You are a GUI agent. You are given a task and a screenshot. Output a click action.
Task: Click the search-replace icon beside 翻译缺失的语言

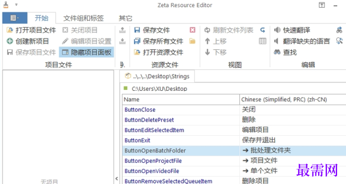coord(339,41)
